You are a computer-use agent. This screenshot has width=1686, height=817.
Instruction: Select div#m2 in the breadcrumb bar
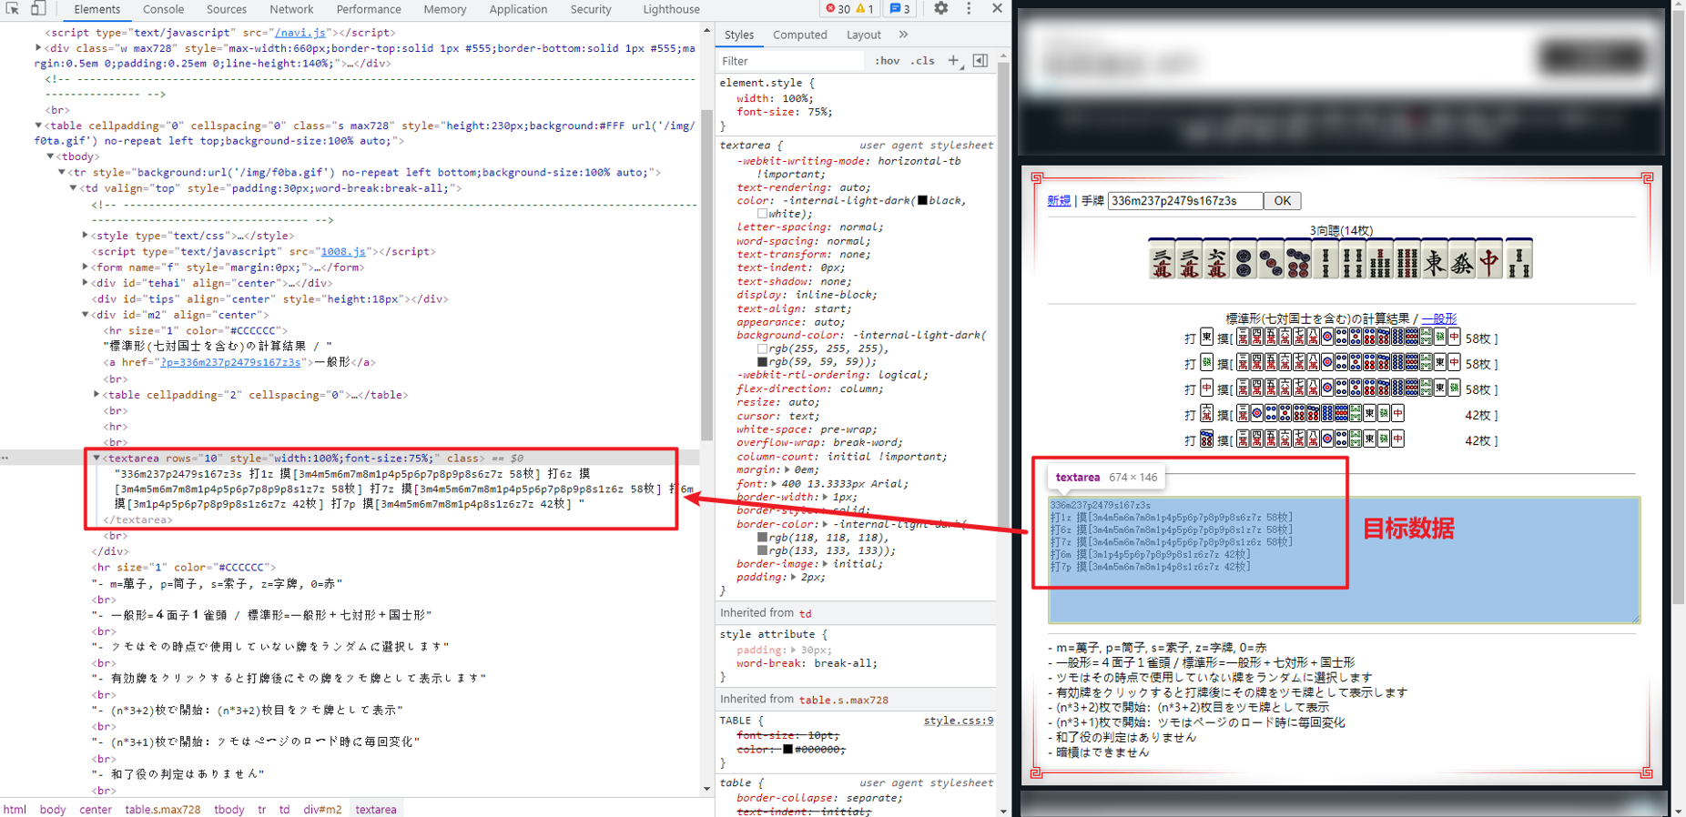tap(322, 809)
